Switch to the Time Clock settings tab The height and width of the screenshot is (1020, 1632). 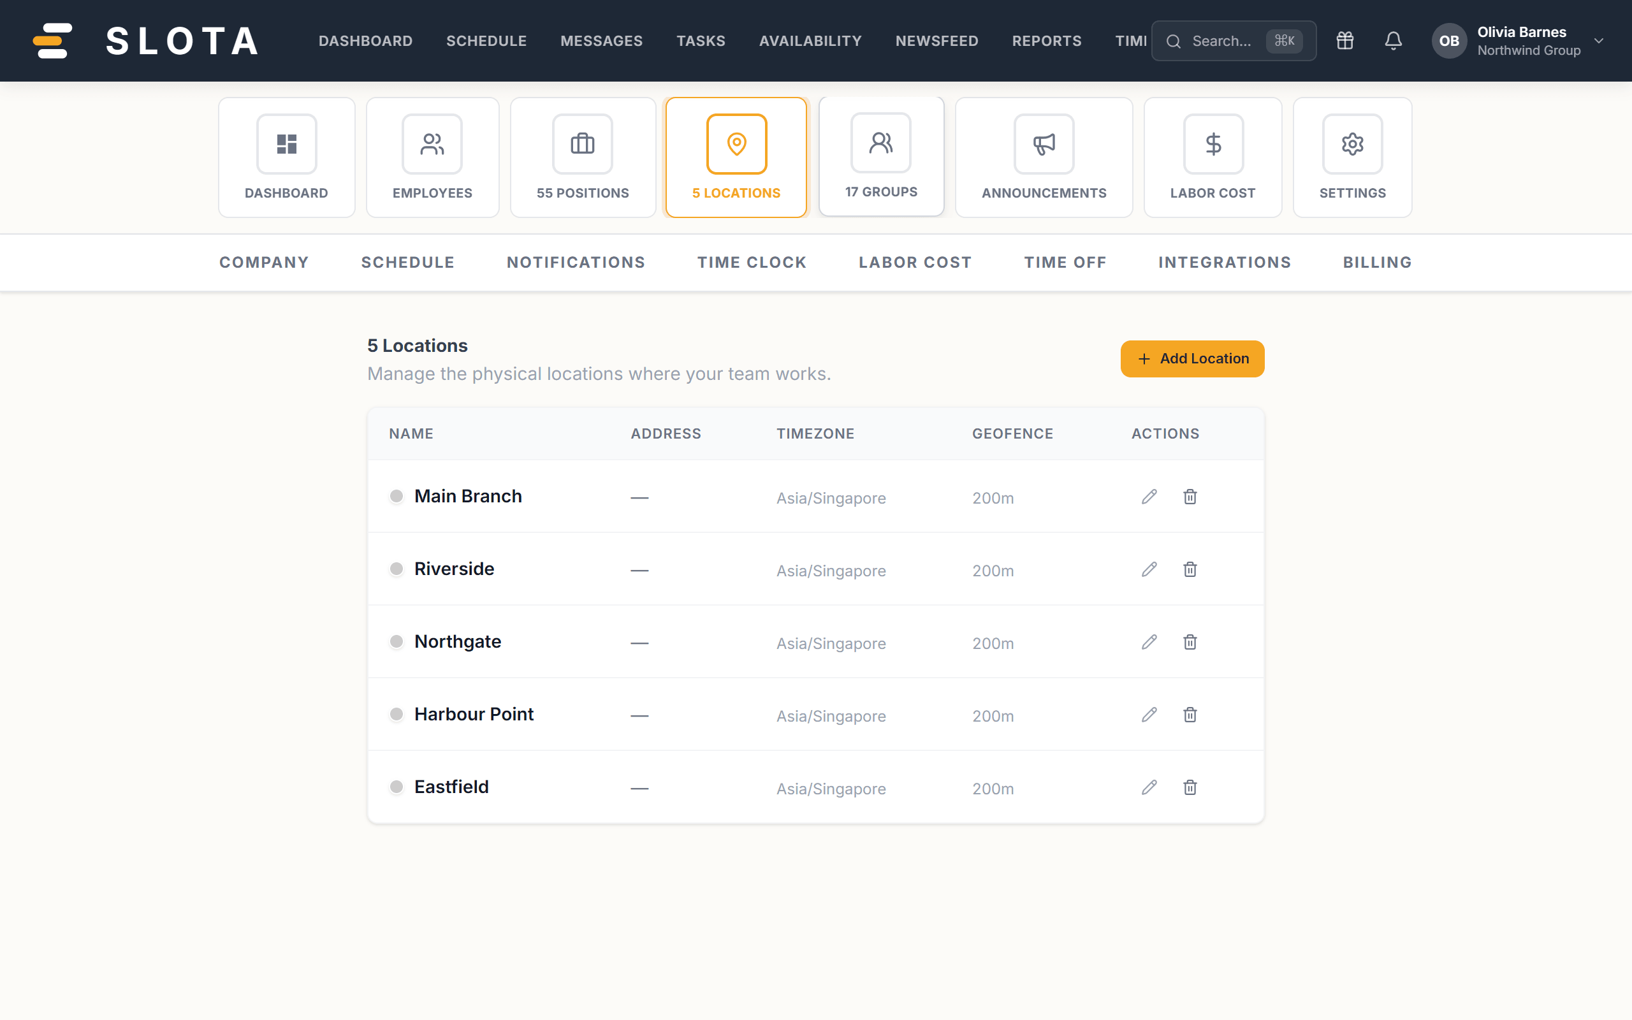[x=751, y=263]
